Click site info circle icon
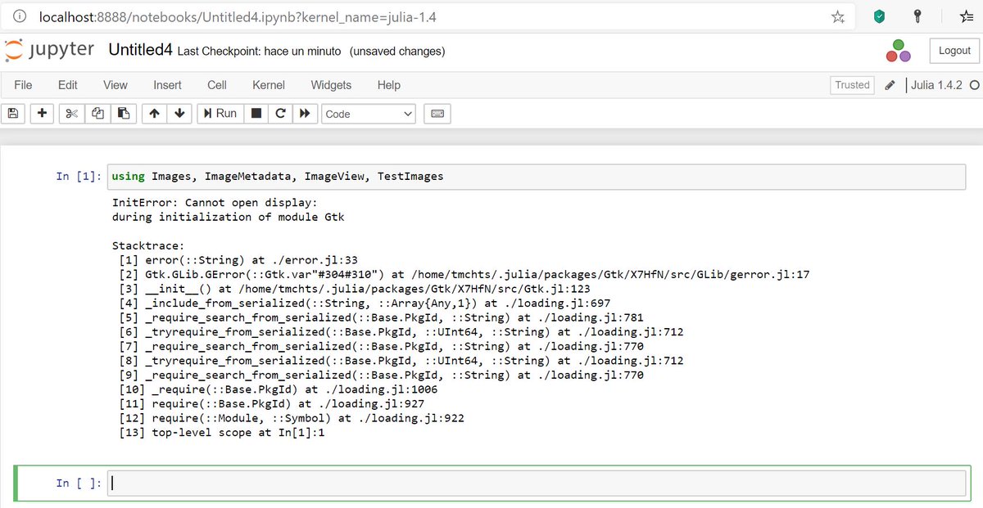Screen dimensions: 983x508 pyautogui.click(x=20, y=16)
